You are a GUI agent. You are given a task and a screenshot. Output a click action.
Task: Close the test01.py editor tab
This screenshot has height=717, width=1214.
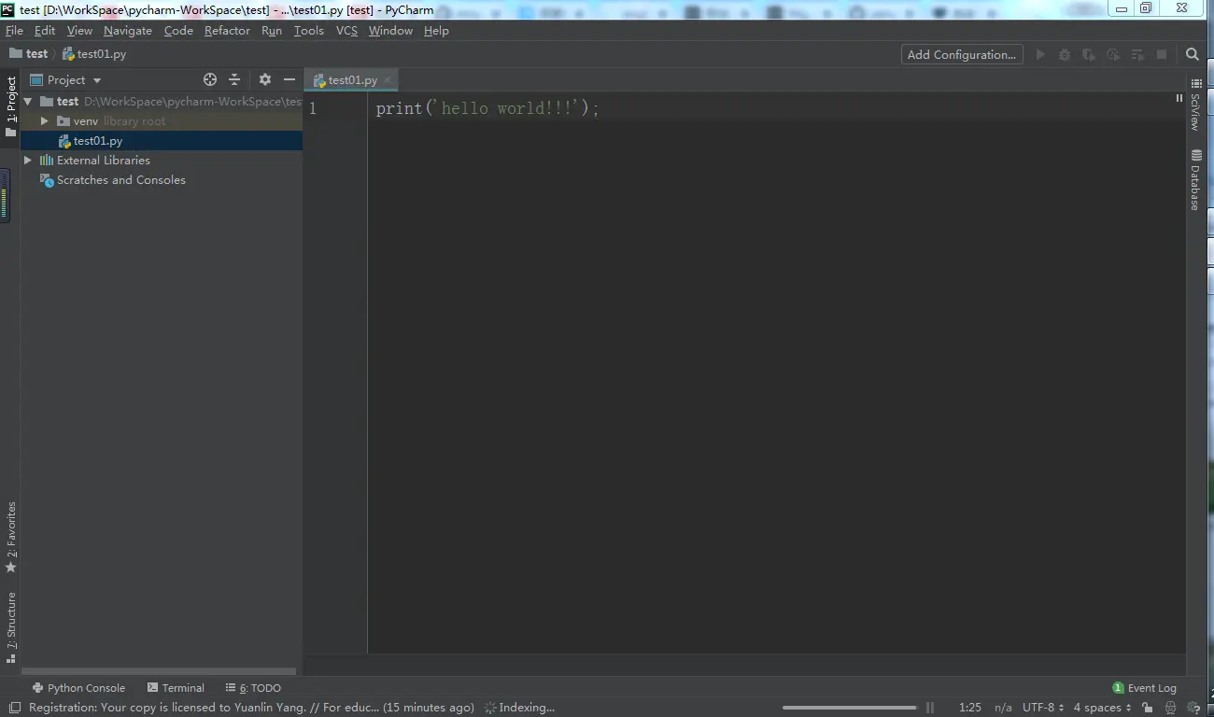tap(388, 80)
